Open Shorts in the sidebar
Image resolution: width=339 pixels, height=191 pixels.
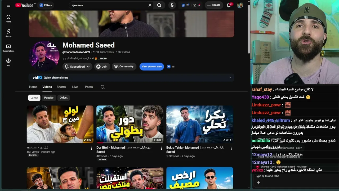8,33
